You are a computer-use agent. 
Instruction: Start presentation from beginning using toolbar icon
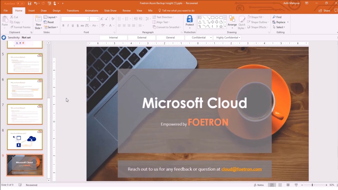[49, 3]
